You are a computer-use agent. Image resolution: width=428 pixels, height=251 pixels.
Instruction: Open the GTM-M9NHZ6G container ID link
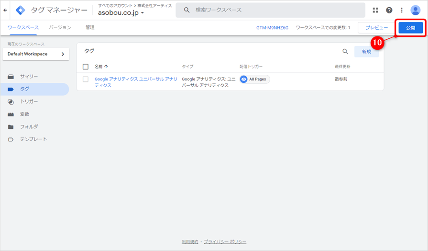click(x=272, y=28)
